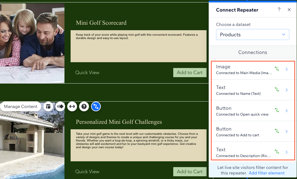The width and height of the screenshot is (297, 179).
Task: Click Add to Cart for Mini Golf Scorecard
Action: point(190,72)
